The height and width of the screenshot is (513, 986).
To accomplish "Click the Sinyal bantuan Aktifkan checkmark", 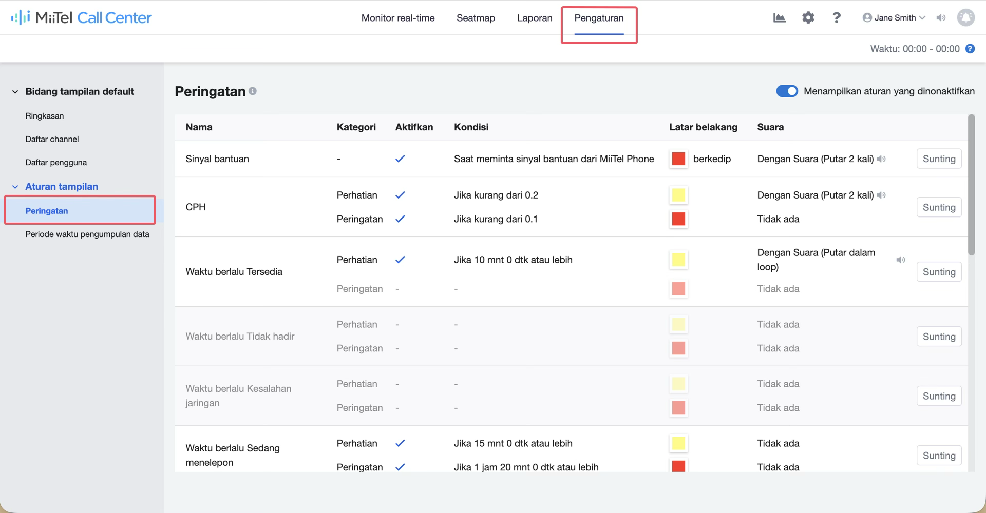I will [400, 159].
